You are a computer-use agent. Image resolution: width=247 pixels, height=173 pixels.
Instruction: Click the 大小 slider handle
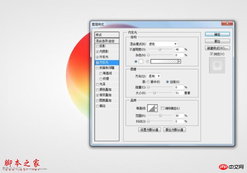pyautogui.click(x=154, y=93)
